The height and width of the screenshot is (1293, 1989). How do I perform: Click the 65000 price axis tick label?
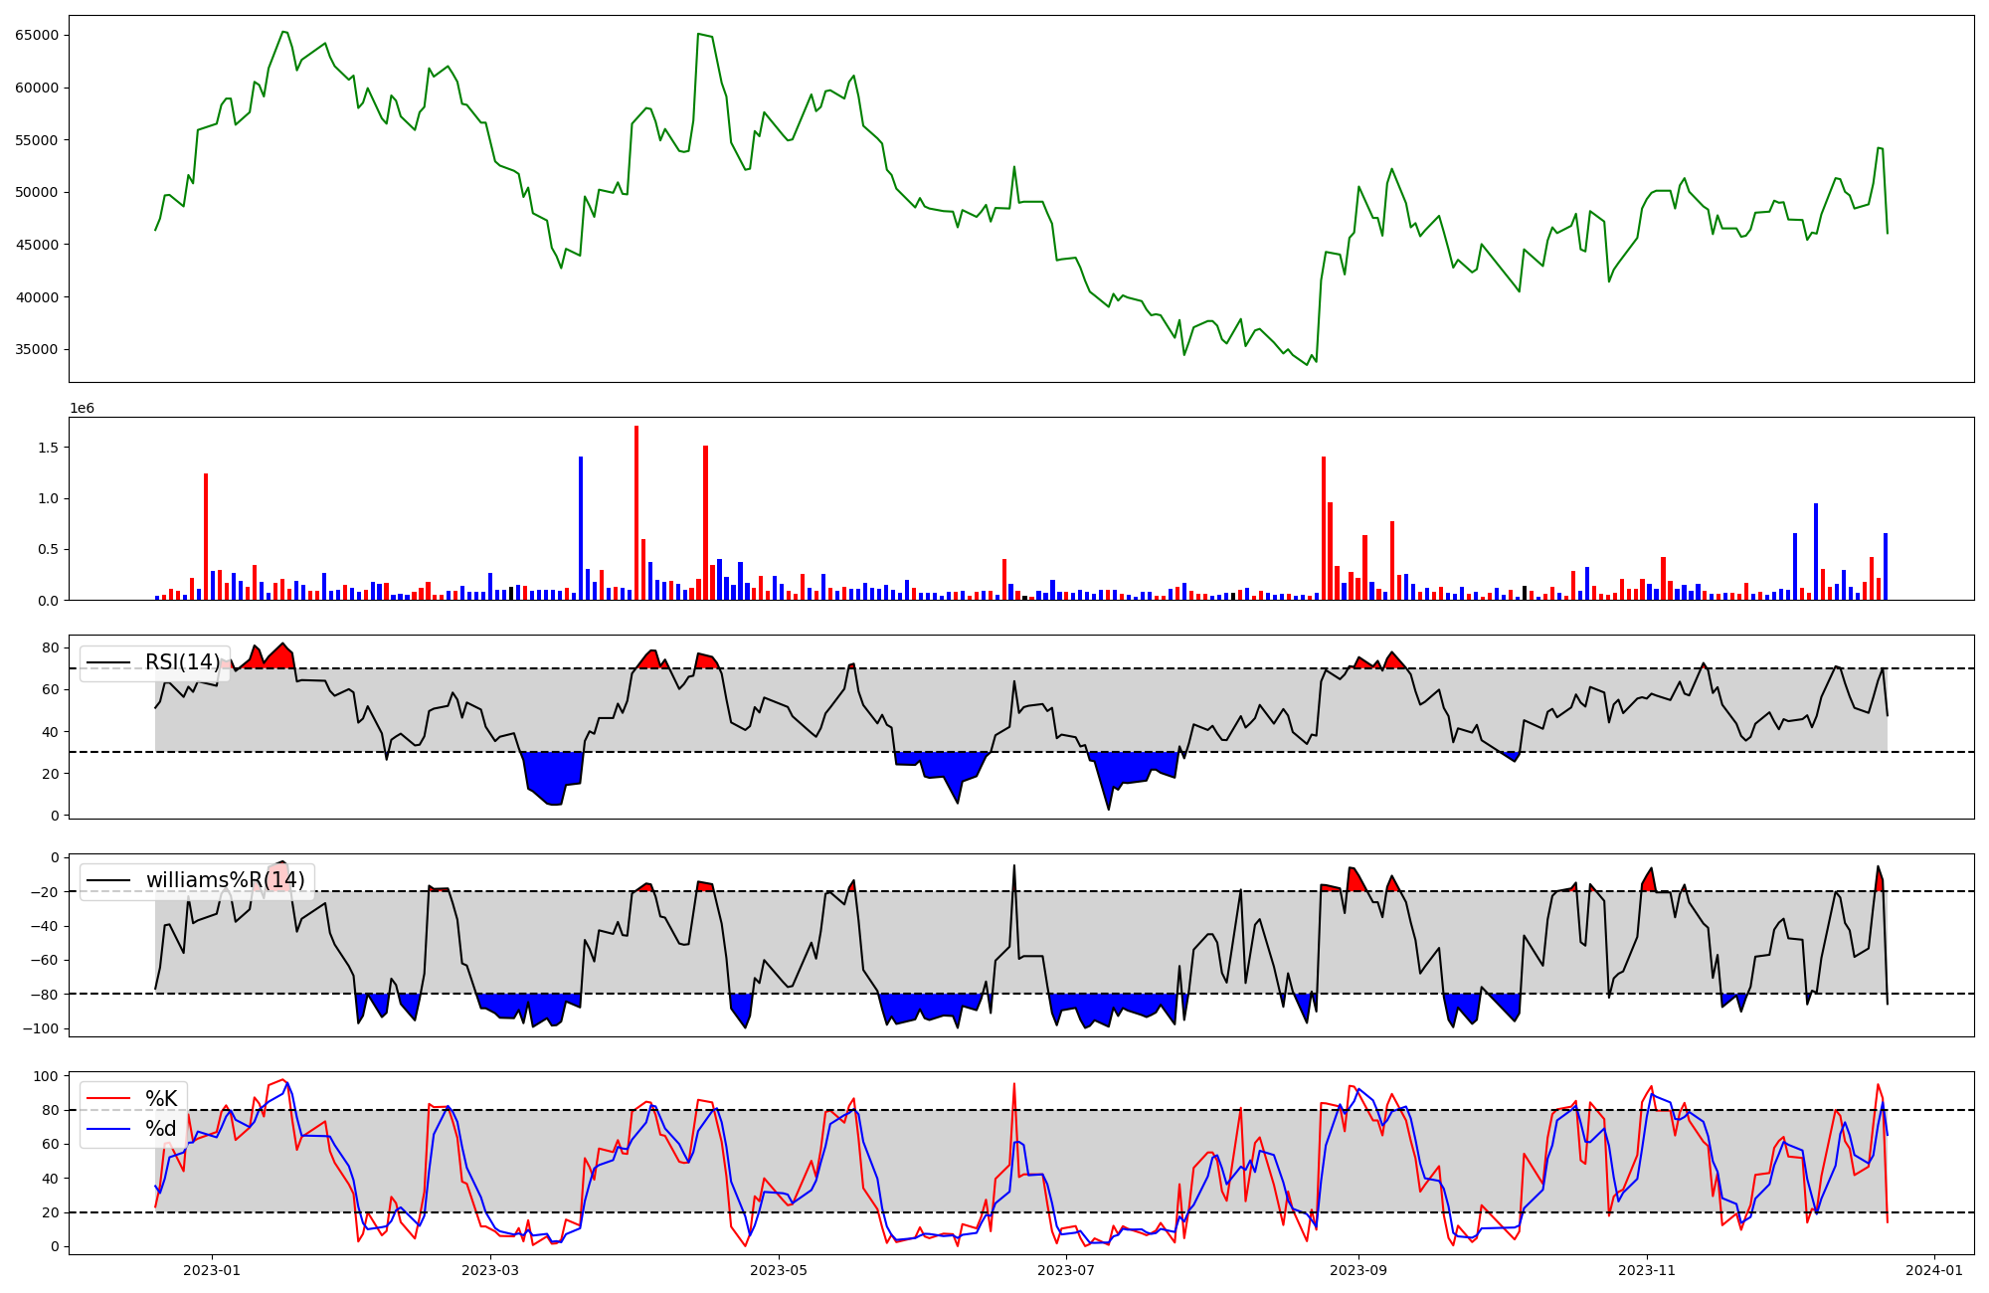point(37,35)
